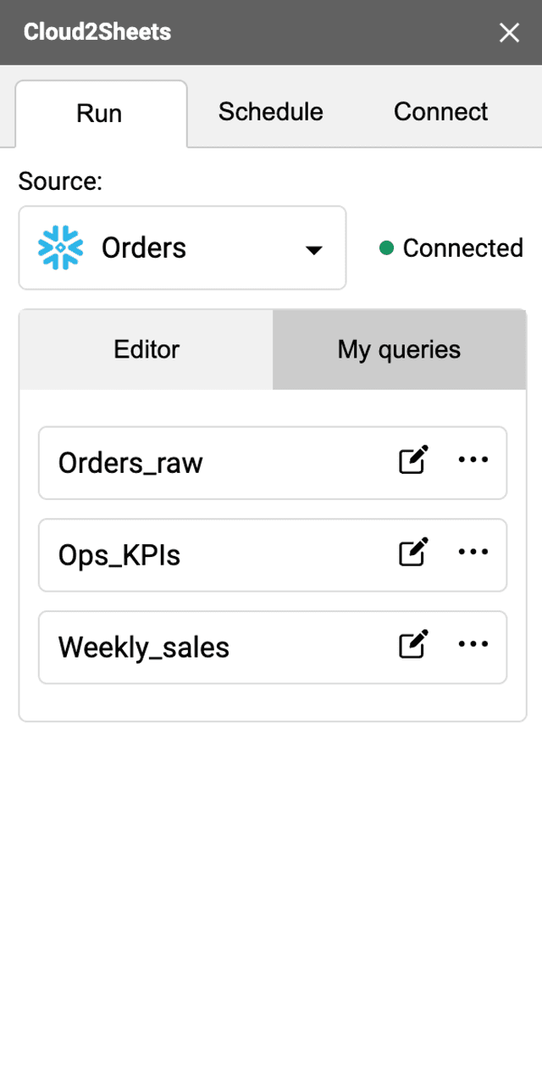This screenshot has width=542, height=1085.
Task: Select the Orders_raw query entry
Action: coord(130,463)
